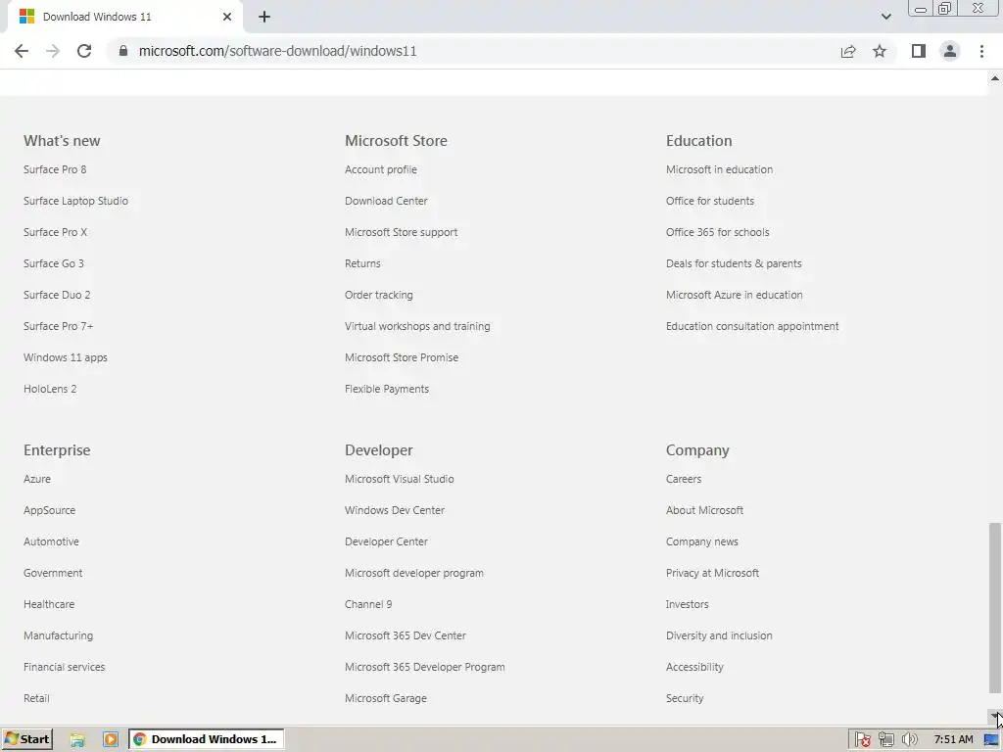This screenshot has width=1003, height=752.
Task: Click the lock icon for site information
Action: pos(123,51)
